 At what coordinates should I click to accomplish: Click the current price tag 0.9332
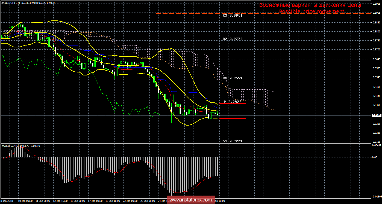tap(376, 115)
